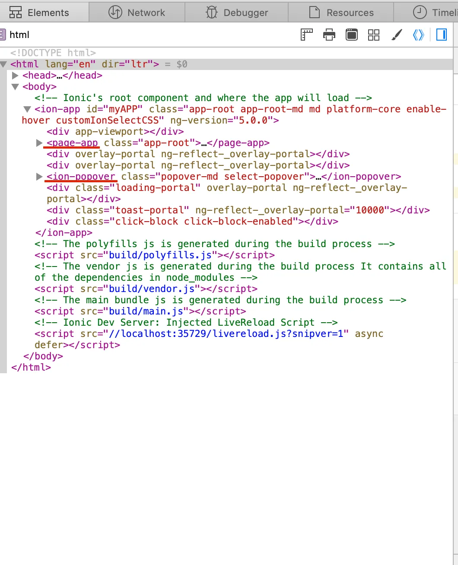Select the click-block div node
Screen dimensions: 458x565
pos(192,221)
